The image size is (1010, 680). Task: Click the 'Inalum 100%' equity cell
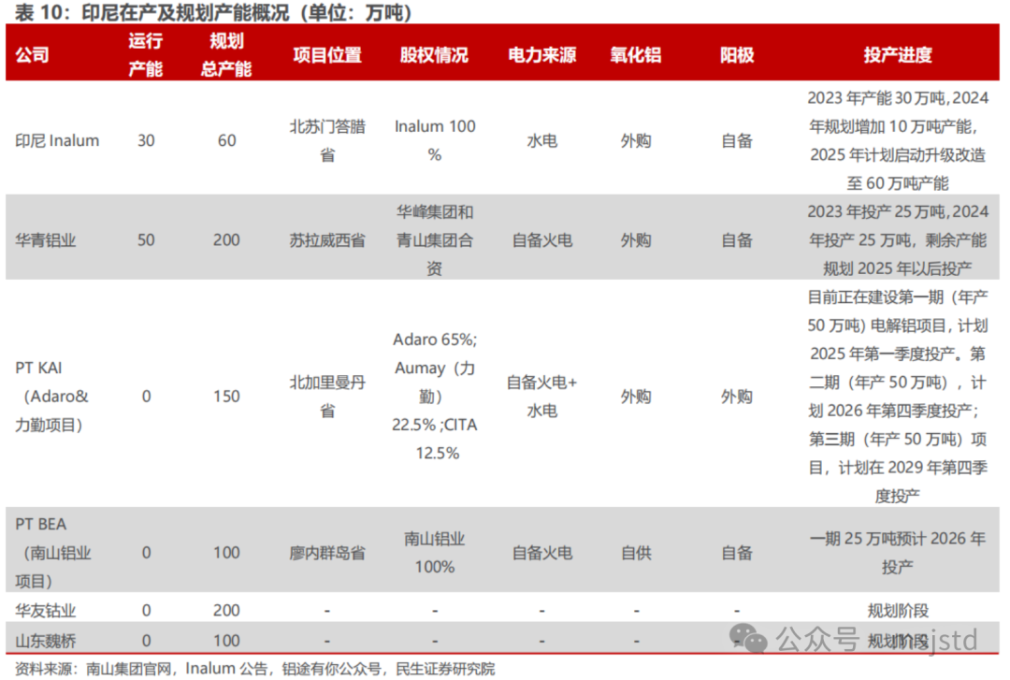(435, 140)
